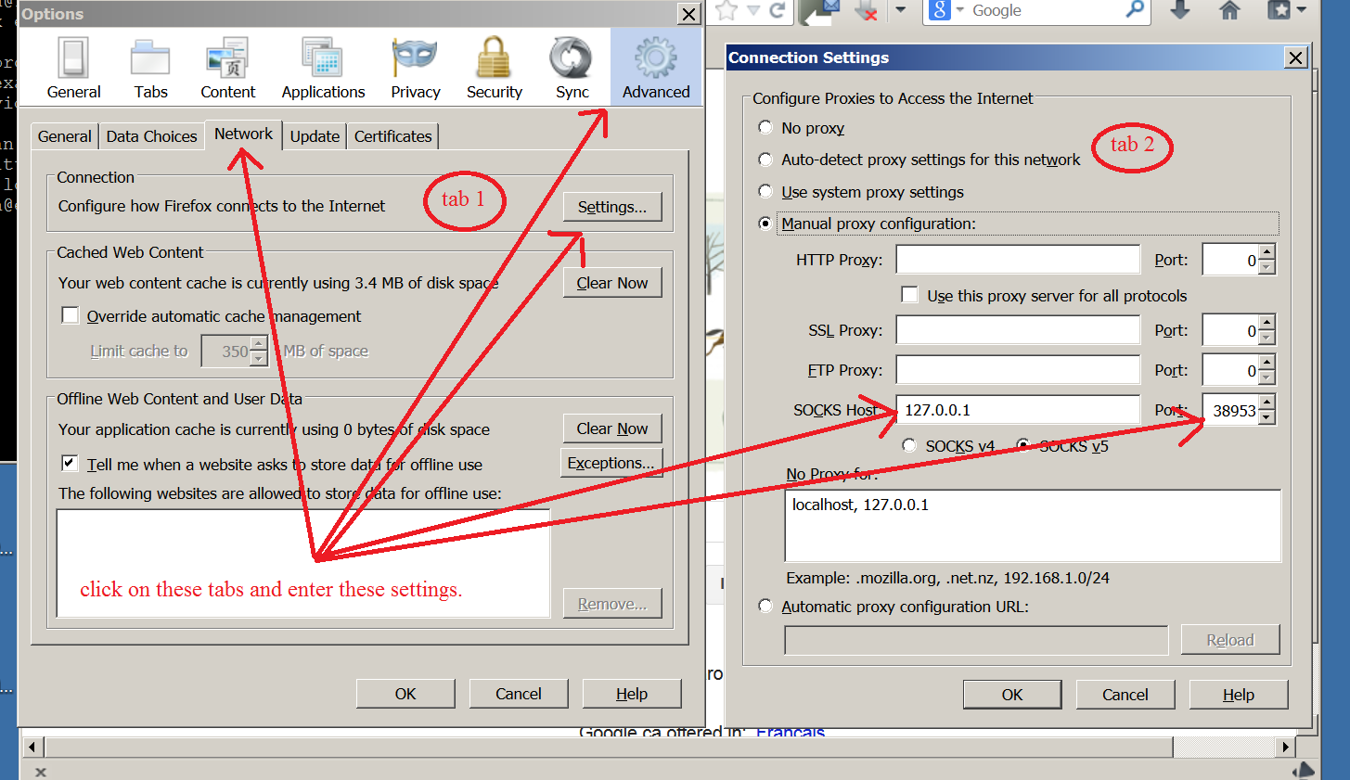
Task: Open the Advanced options panel
Action: click(x=656, y=65)
